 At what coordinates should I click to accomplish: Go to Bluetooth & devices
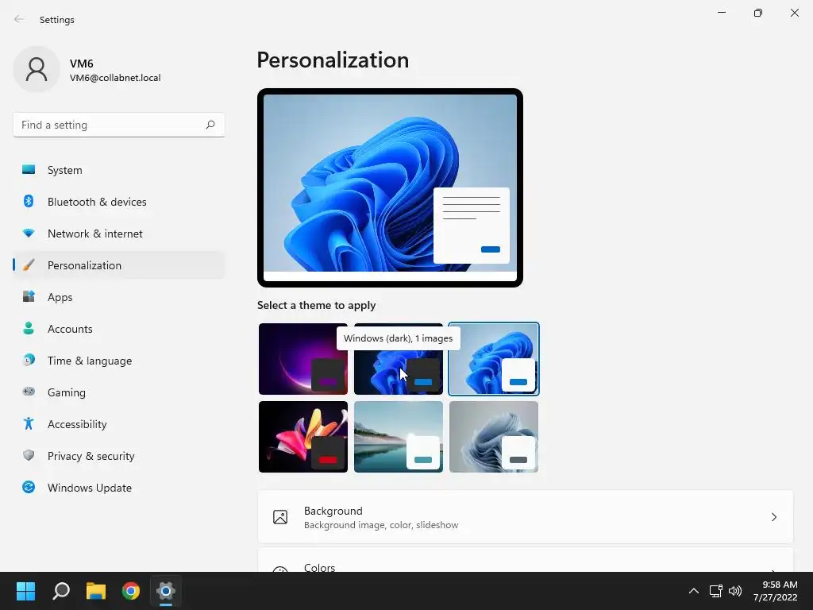[x=119, y=201]
